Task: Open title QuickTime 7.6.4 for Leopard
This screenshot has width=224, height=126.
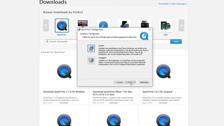Action: coord(157,92)
